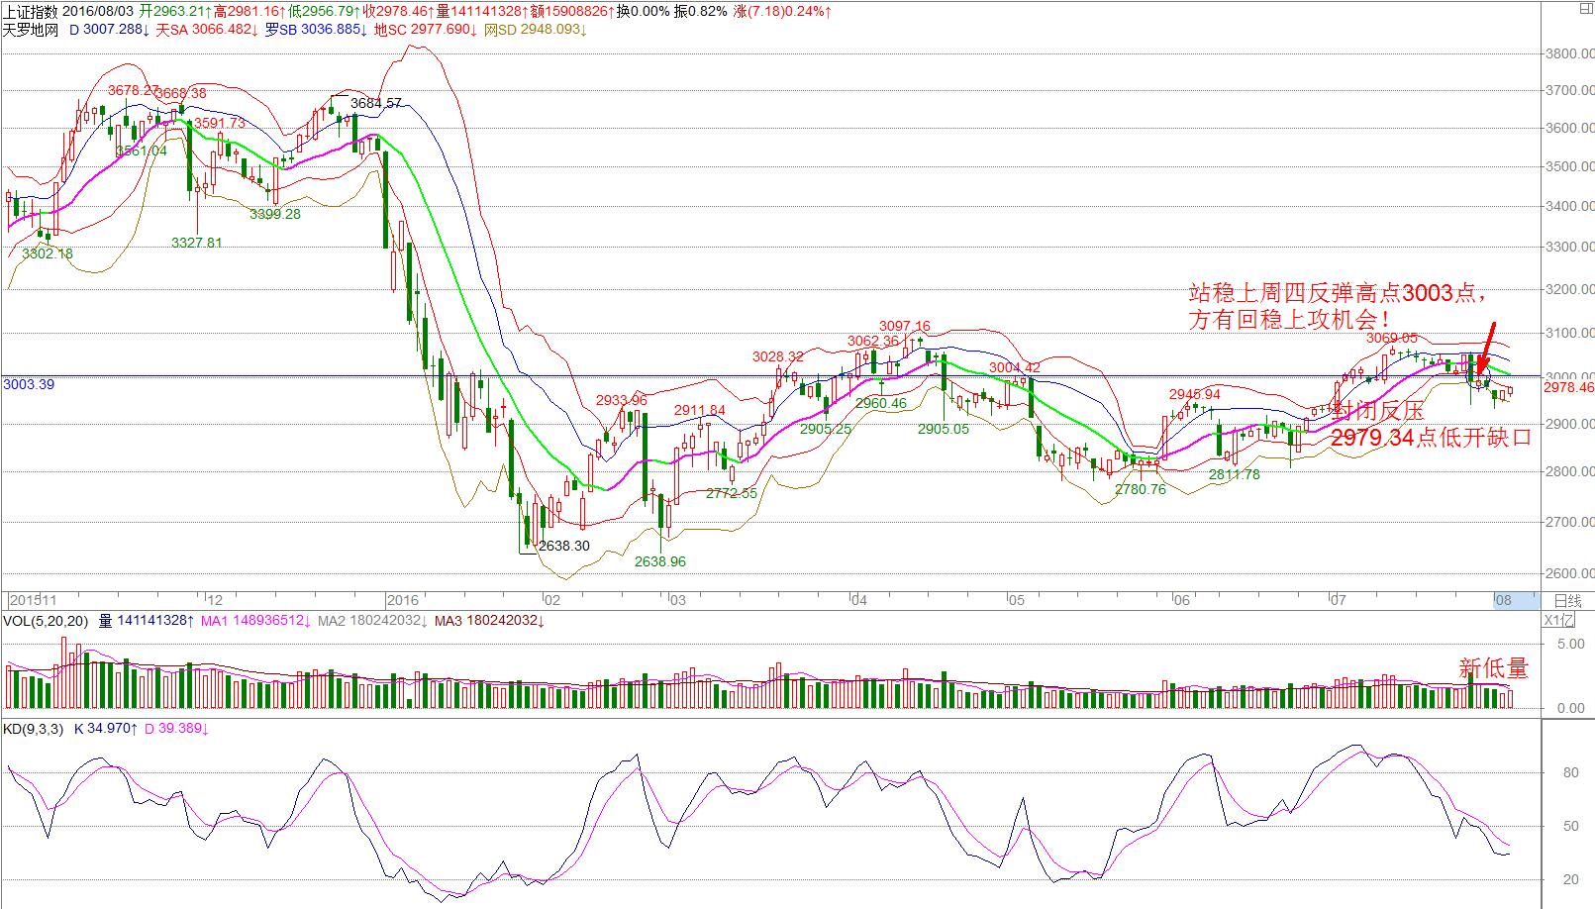Click the 3302.18 low price label

48,253
